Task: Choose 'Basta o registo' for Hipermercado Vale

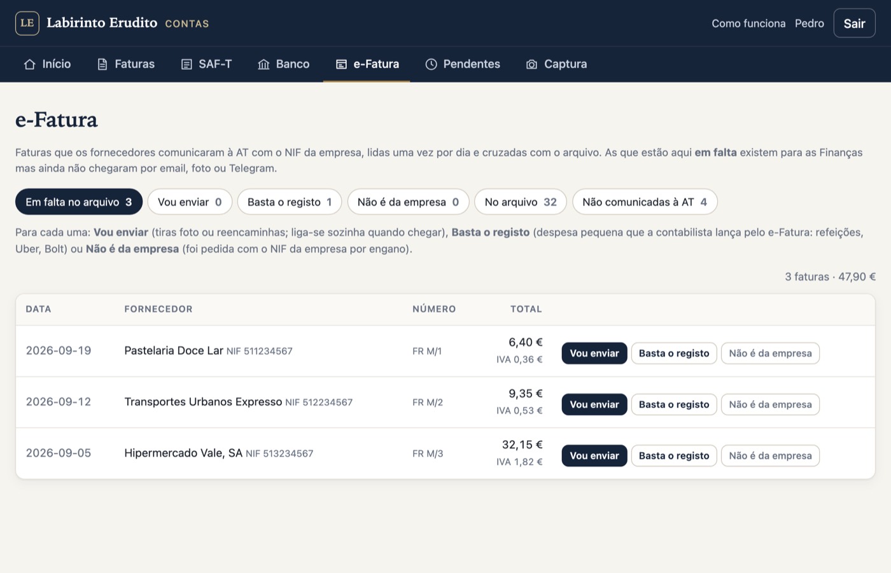Action: pyautogui.click(x=674, y=456)
